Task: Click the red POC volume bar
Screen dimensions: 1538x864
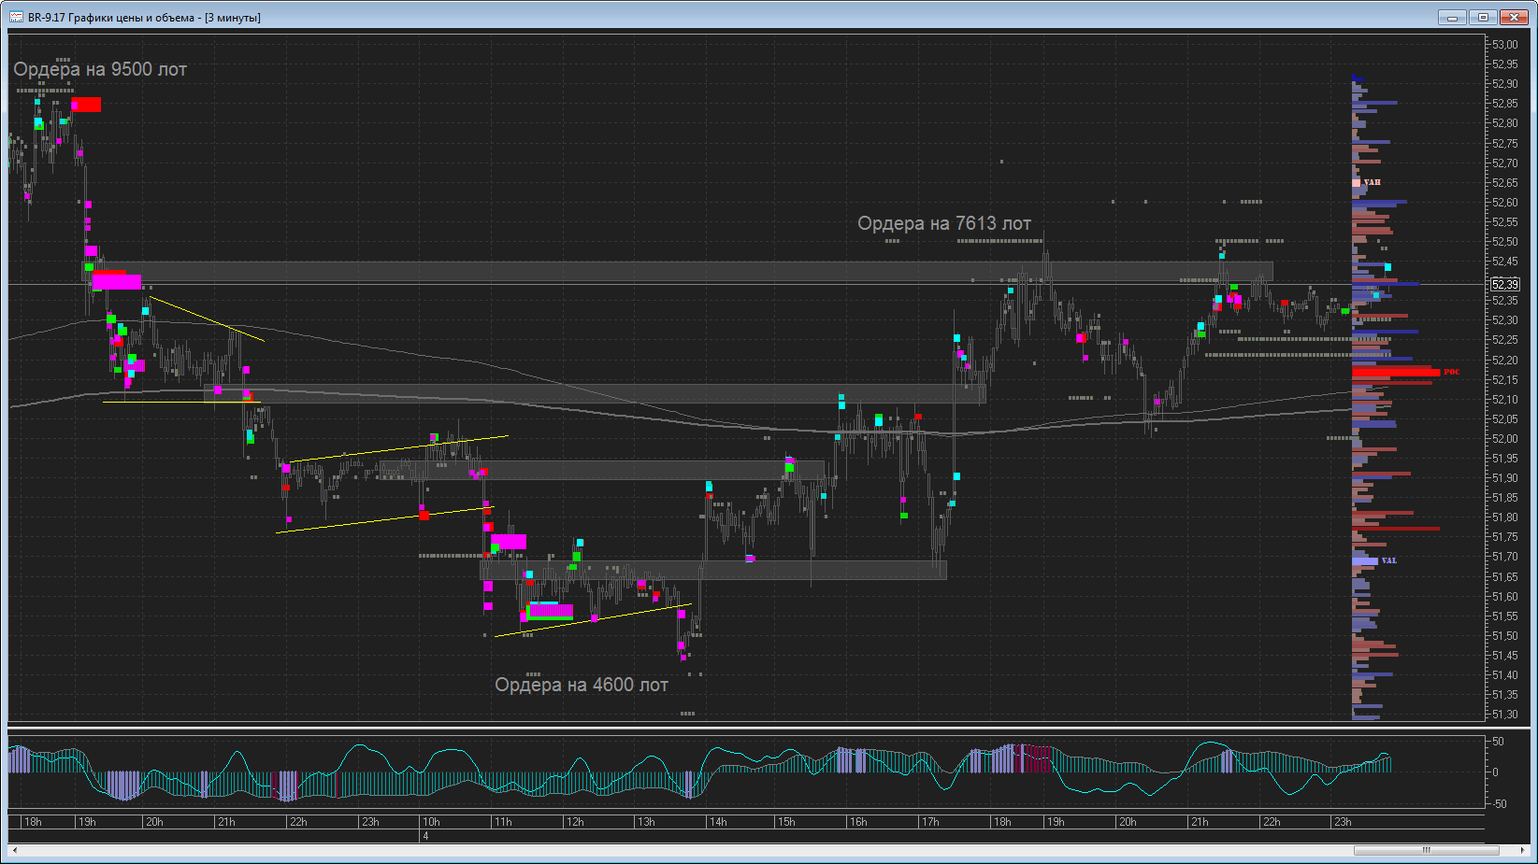Action: [1395, 372]
